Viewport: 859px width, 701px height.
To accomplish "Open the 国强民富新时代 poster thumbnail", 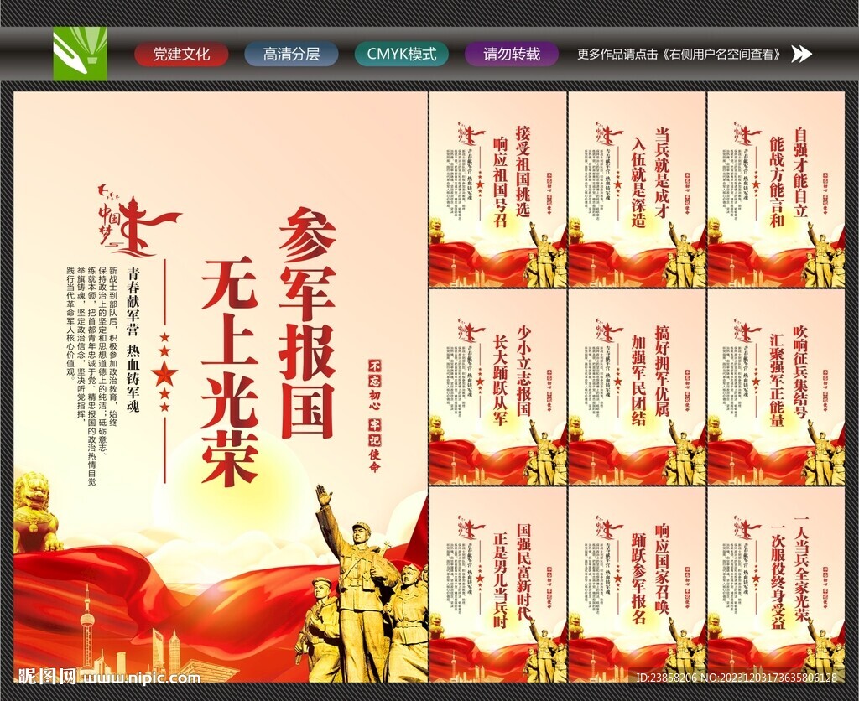I will tap(497, 584).
